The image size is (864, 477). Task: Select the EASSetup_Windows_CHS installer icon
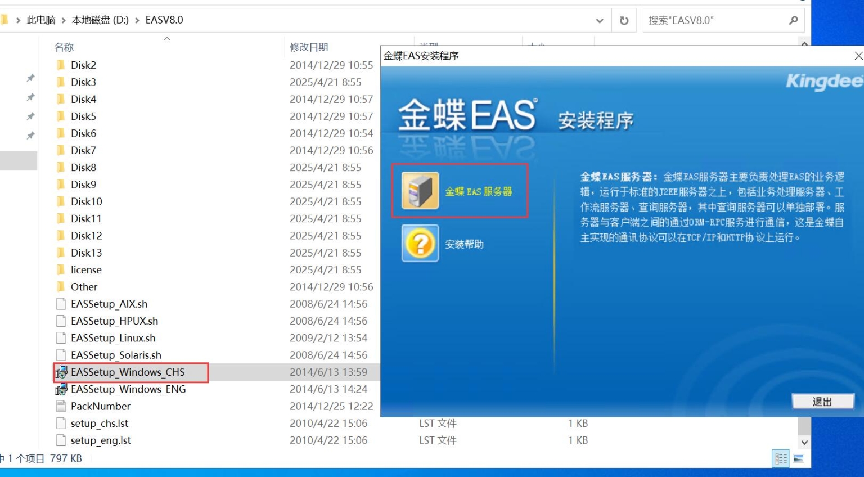pyautogui.click(x=63, y=372)
